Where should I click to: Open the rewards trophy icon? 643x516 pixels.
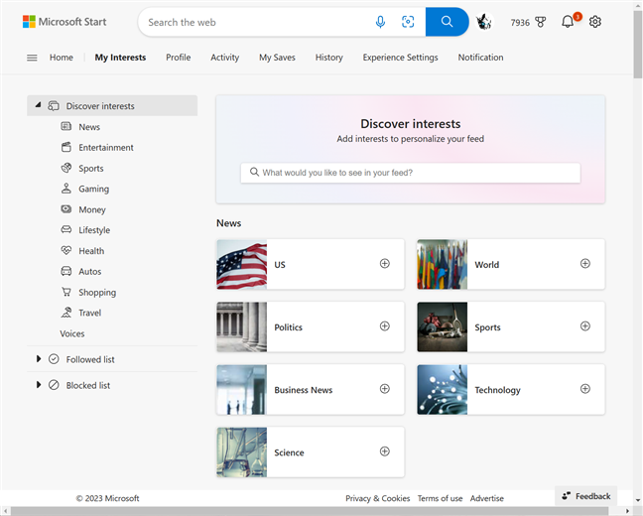click(541, 22)
